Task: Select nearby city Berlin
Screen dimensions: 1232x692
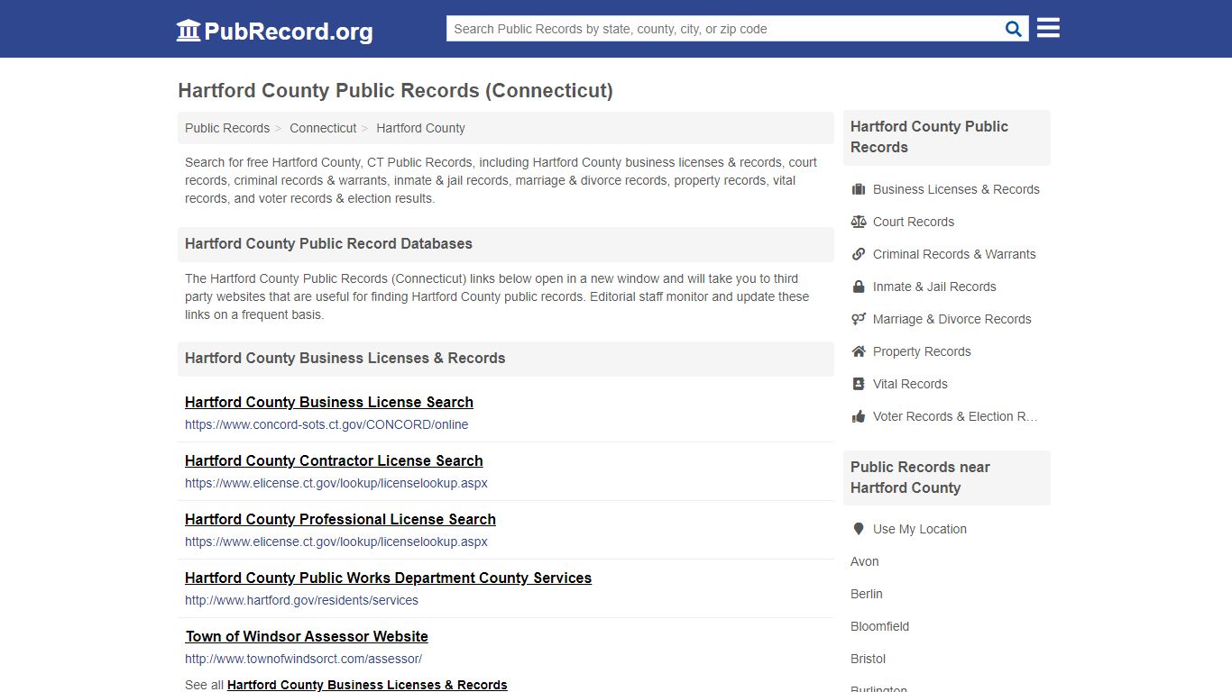Action: (x=867, y=594)
